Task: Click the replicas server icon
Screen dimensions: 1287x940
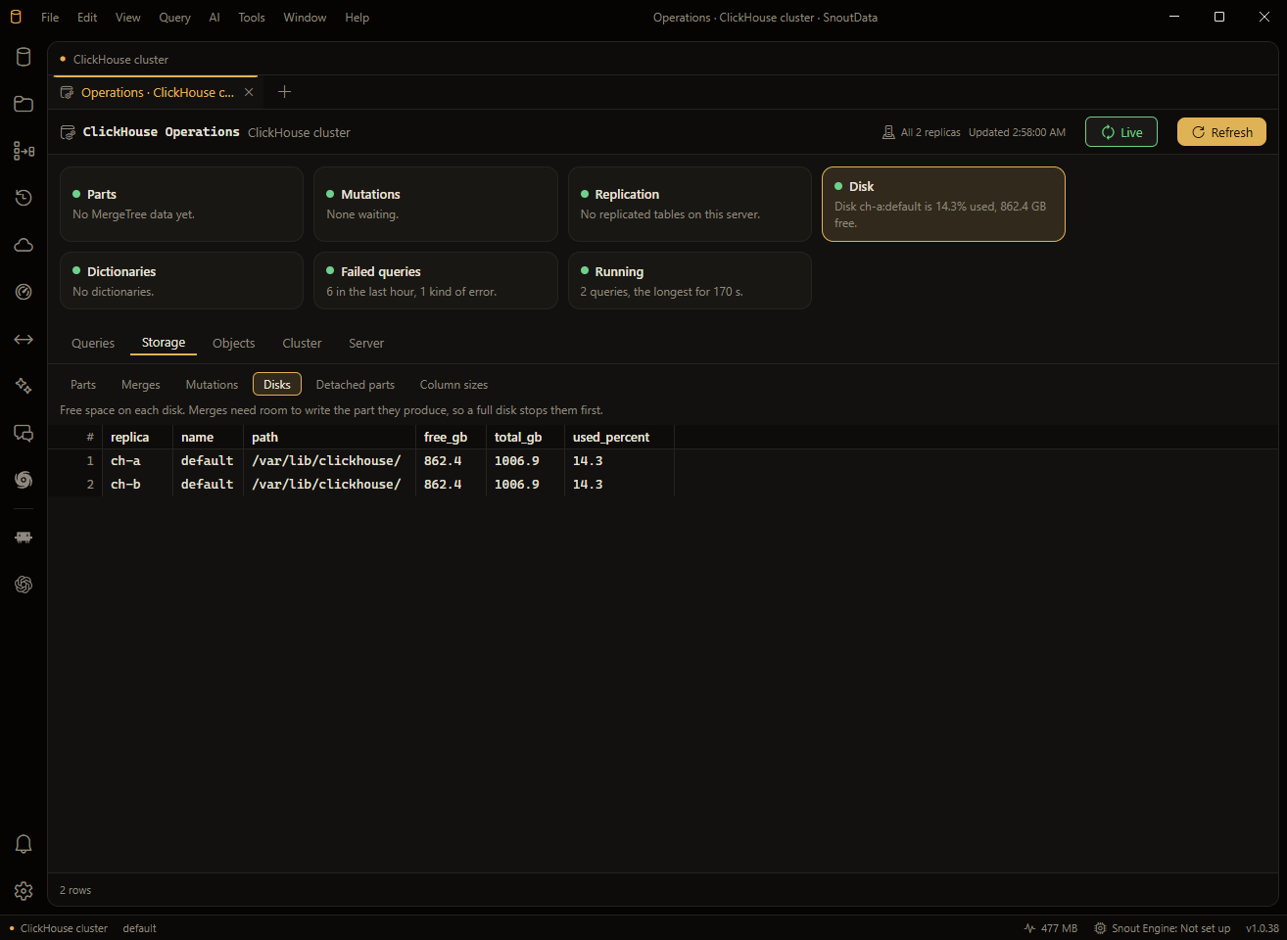Action: [x=888, y=132]
